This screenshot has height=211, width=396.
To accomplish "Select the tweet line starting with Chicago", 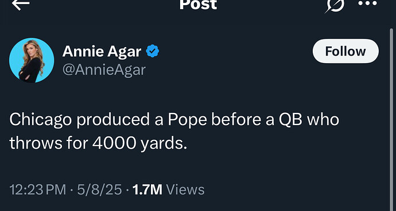I will (174, 120).
